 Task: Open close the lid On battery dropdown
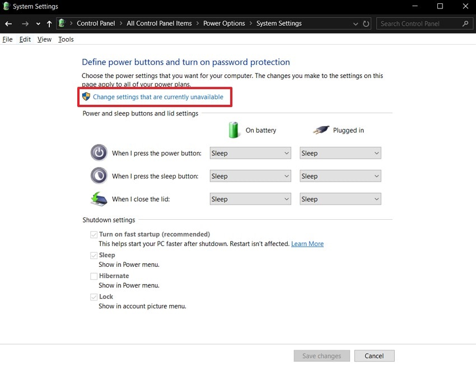(x=250, y=199)
